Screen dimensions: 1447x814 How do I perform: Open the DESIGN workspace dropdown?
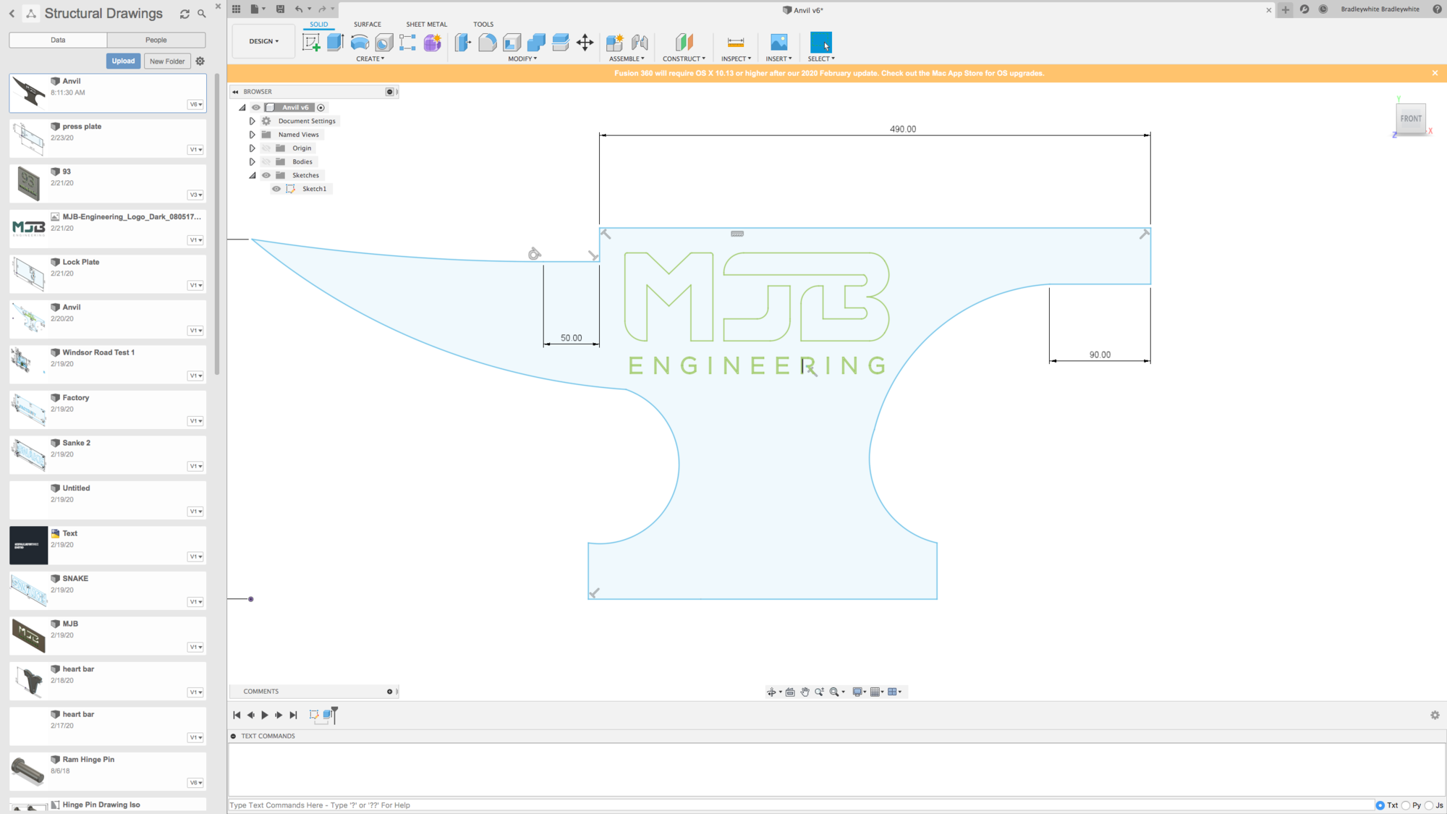(263, 41)
